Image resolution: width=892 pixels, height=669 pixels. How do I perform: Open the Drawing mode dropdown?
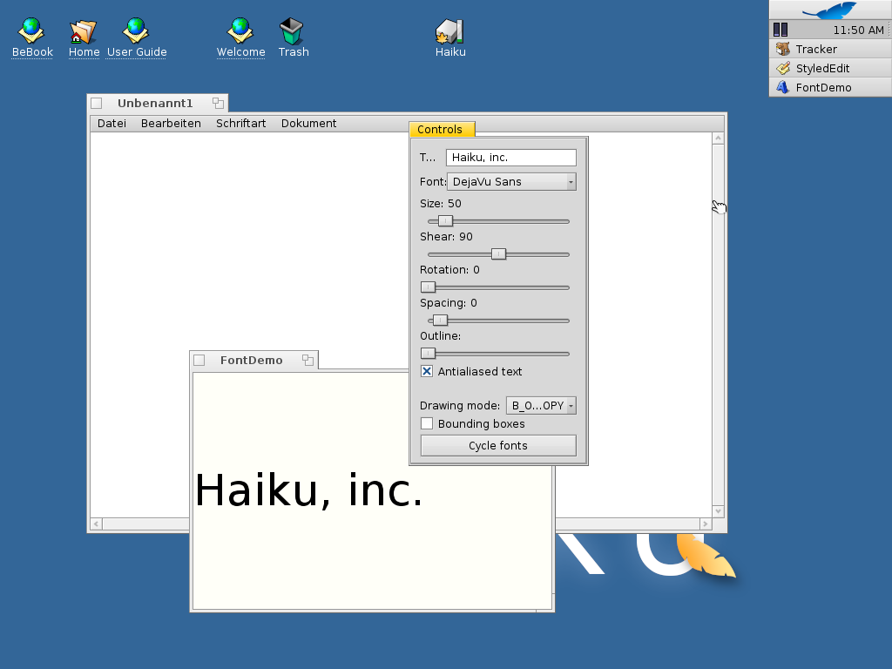[541, 406]
